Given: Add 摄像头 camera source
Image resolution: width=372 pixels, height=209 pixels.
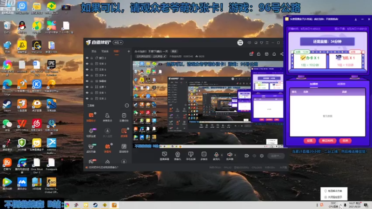Looking at the screenshot, I should pyautogui.click(x=178, y=156).
